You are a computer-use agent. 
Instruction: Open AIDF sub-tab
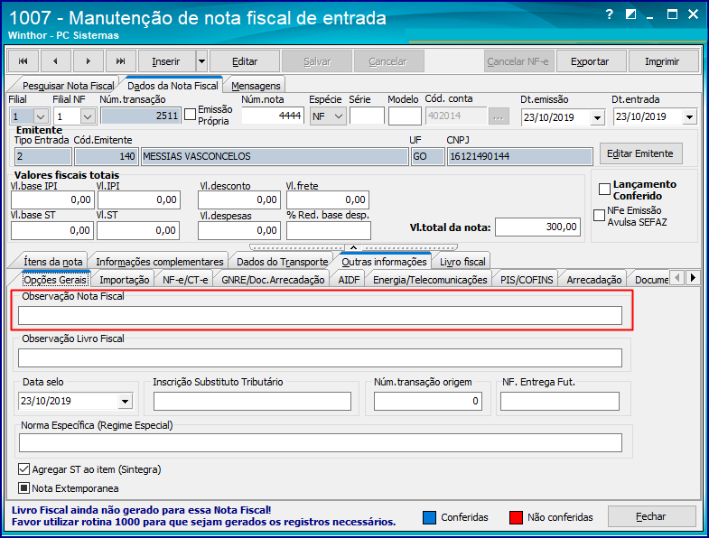[x=349, y=280]
